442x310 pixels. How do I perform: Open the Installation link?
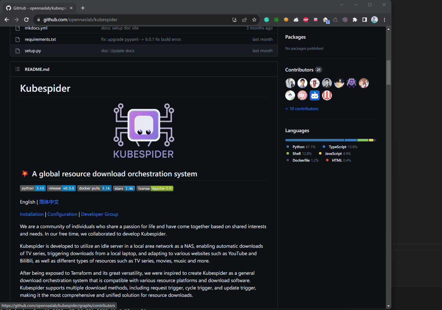[32, 214]
